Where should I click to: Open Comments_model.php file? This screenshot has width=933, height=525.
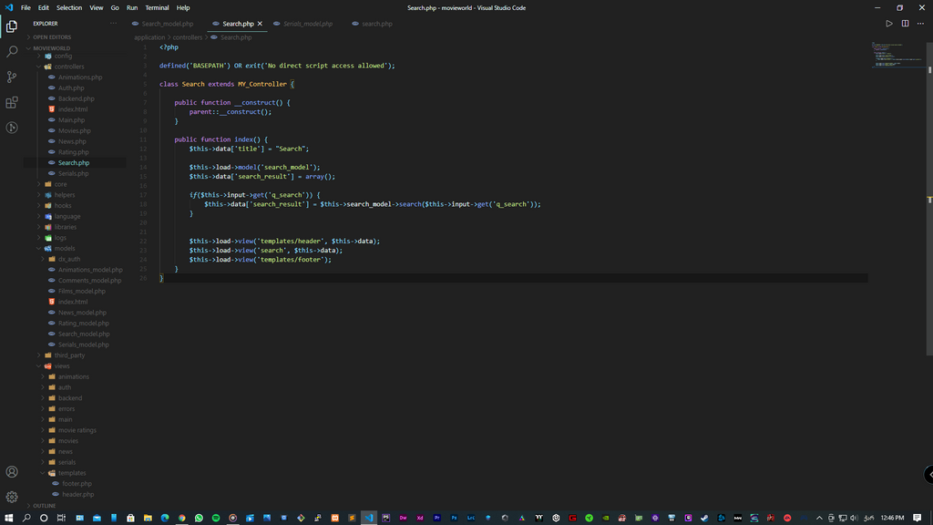89,281
